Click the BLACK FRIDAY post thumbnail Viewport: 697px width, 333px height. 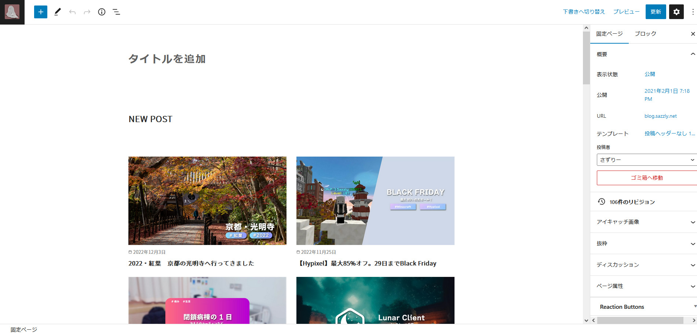point(375,201)
